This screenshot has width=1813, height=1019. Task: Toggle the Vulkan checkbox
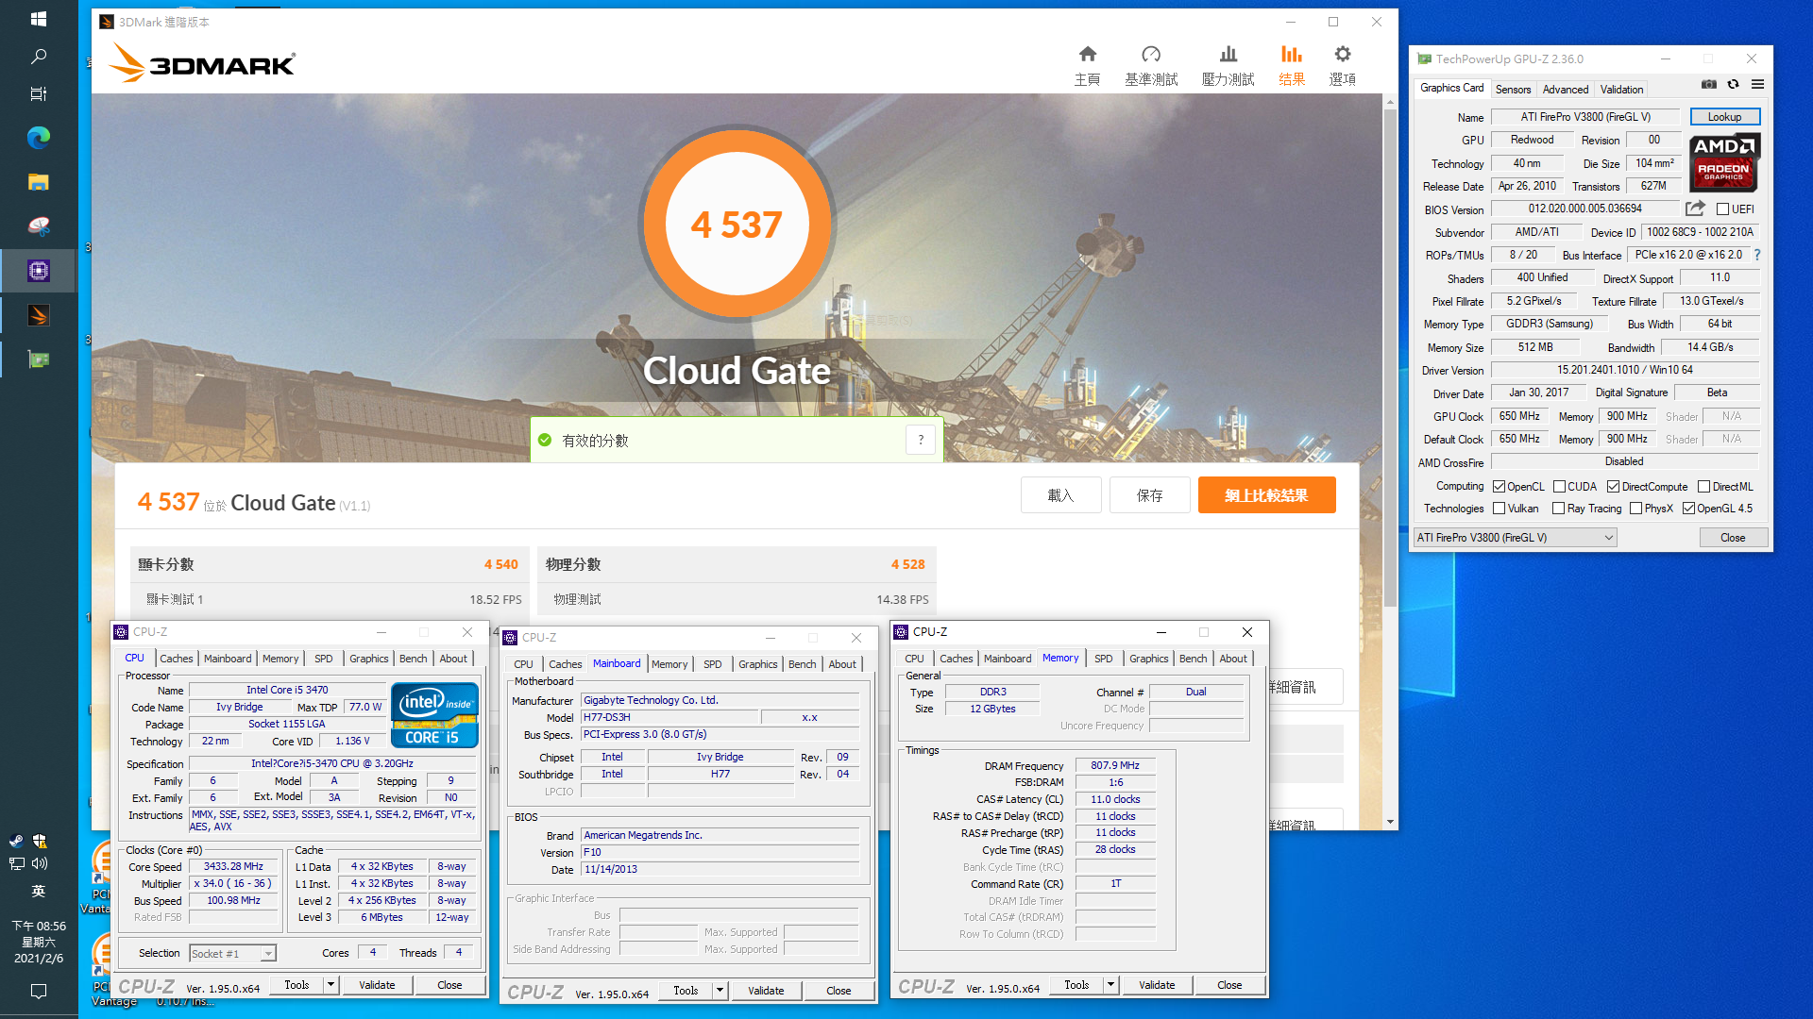pyautogui.click(x=1499, y=509)
